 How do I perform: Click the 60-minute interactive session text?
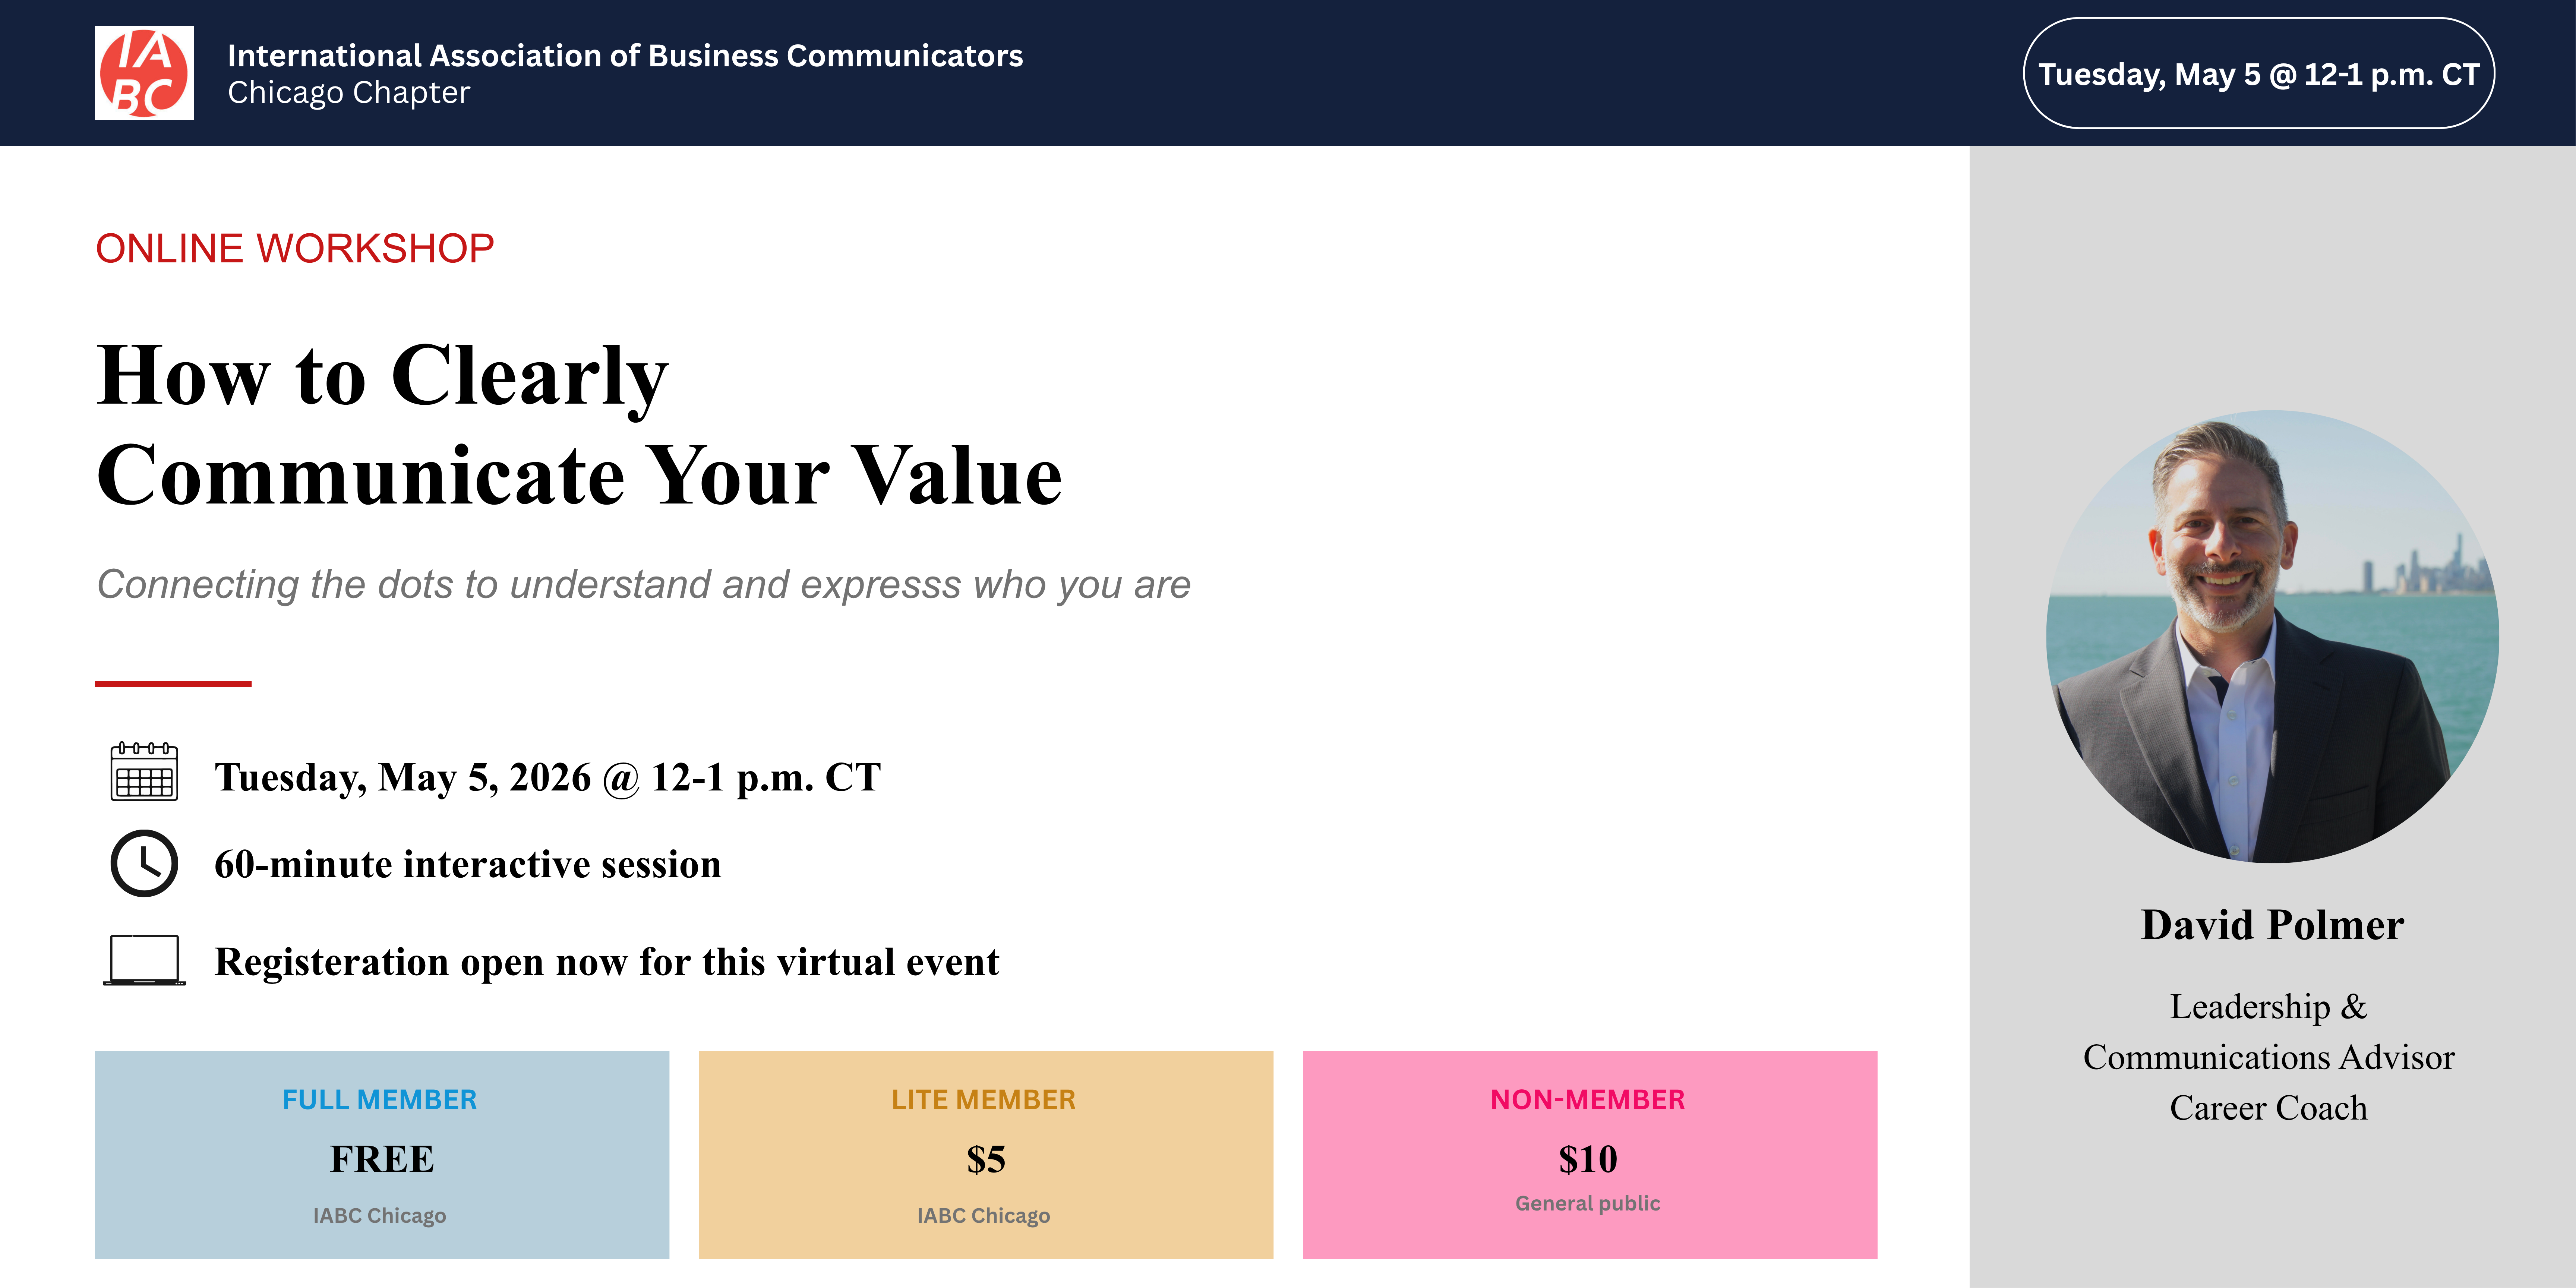[x=467, y=864]
